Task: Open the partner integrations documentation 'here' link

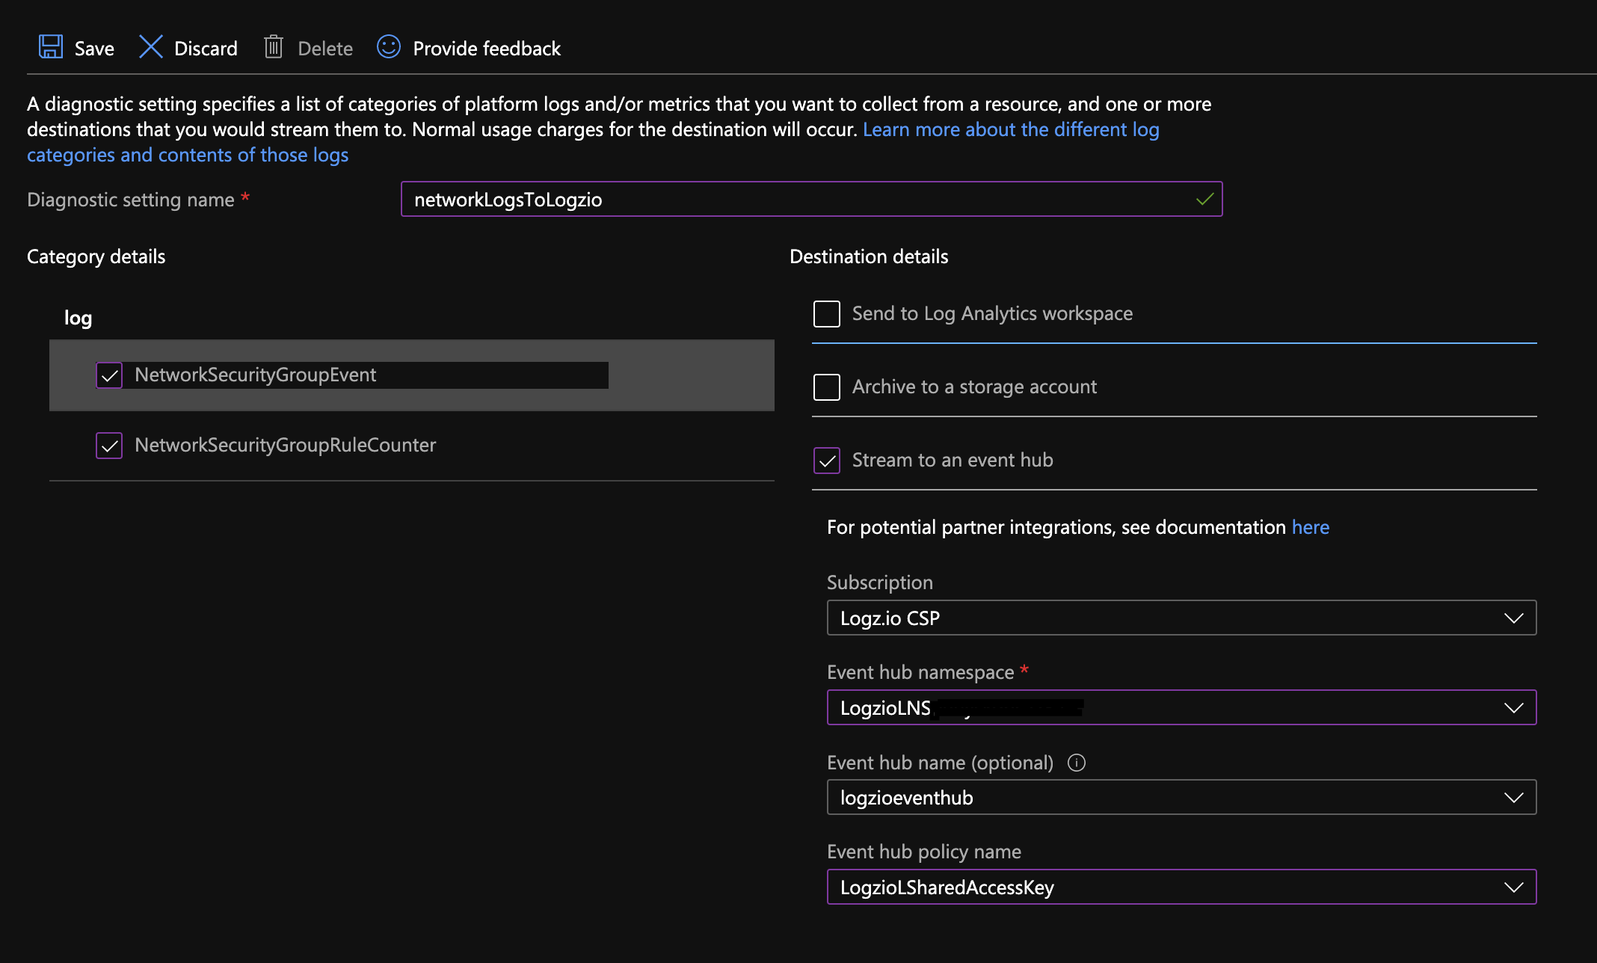Action: (1311, 527)
